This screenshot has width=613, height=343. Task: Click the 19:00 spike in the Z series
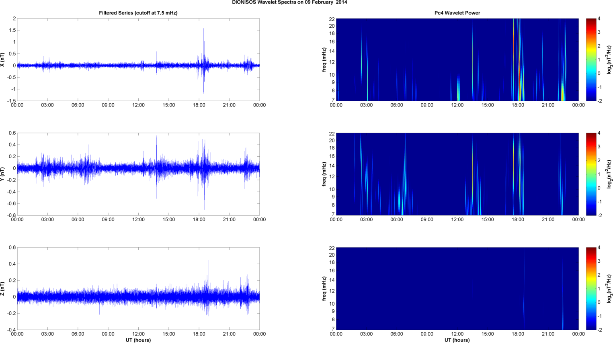209,287
